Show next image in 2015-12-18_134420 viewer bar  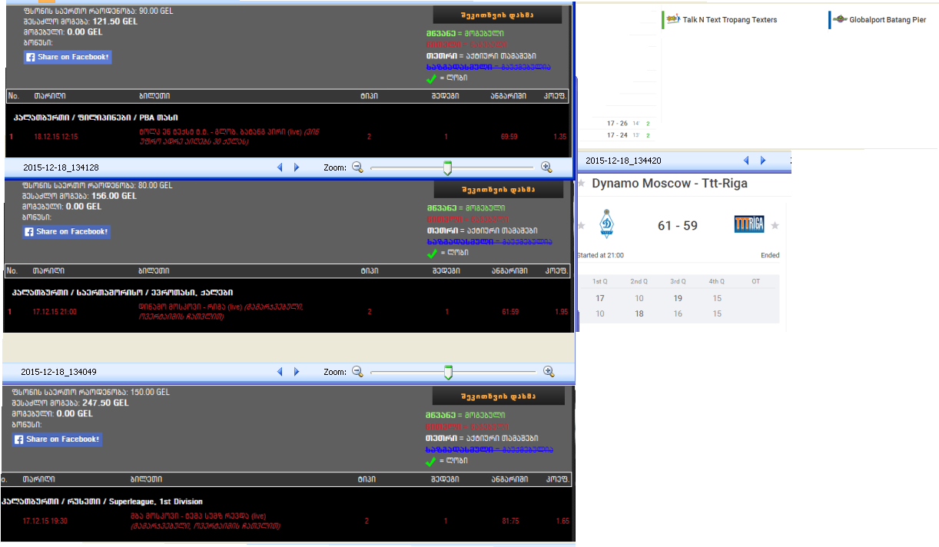tap(763, 161)
